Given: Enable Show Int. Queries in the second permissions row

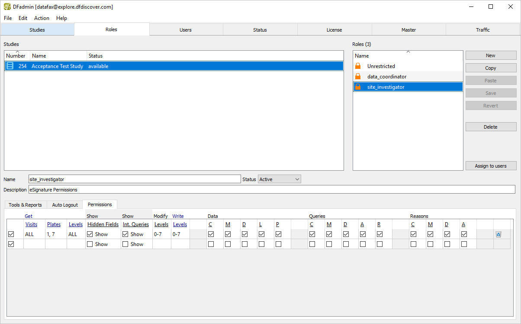Looking at the screenshot, I should [125, 244].
